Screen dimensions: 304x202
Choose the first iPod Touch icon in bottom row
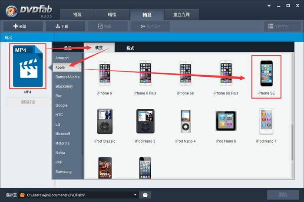[x=105, y=168]
